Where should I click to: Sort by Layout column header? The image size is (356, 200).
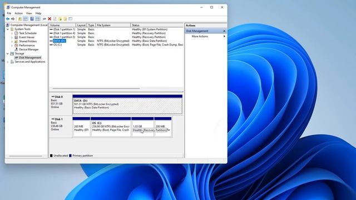point(81,25)
